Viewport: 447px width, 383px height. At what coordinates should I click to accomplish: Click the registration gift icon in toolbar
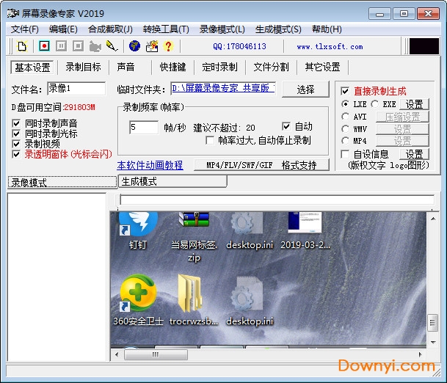click(x=152, y=46)
